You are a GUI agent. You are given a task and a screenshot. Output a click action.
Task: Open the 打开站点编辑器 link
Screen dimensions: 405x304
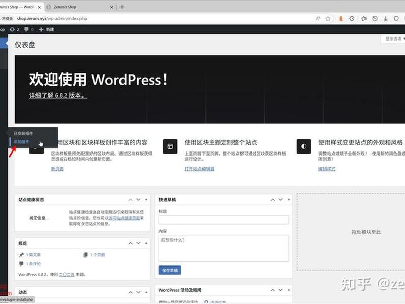(x=199, y=169)
